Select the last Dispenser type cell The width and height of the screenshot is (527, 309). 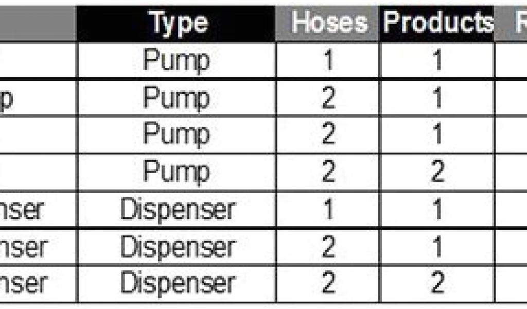[x=177, y=283]
